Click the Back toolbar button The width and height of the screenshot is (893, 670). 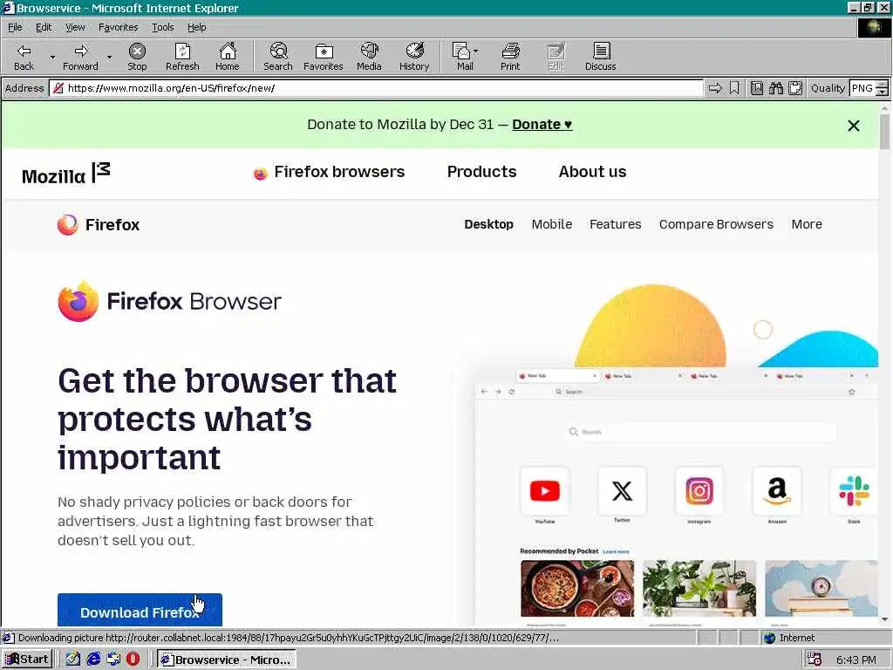[24, 57]
